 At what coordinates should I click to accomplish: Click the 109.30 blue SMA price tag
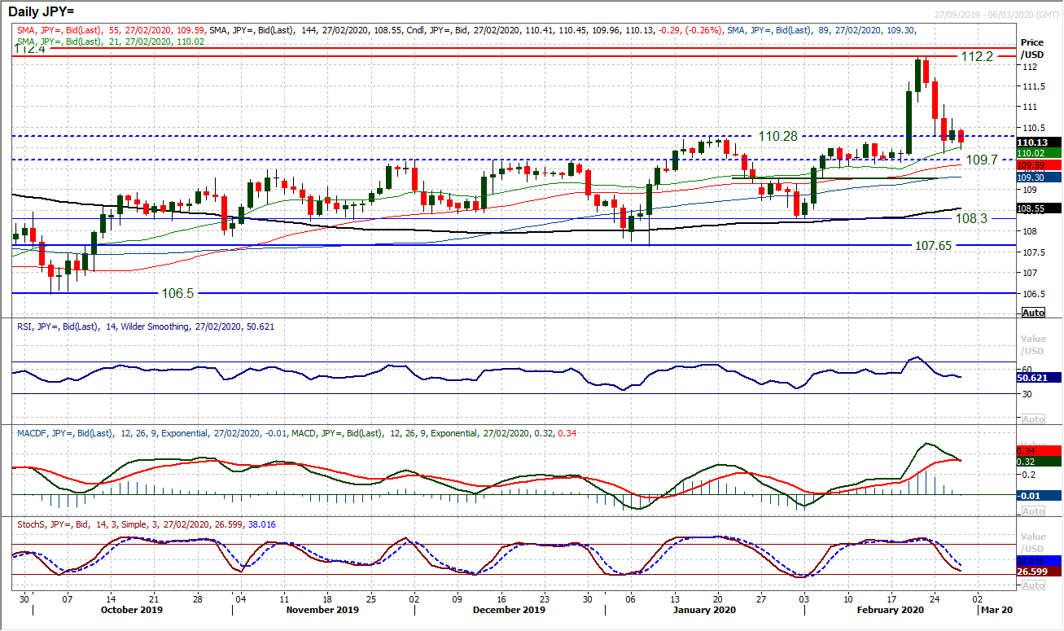(x=1039, y=177)
